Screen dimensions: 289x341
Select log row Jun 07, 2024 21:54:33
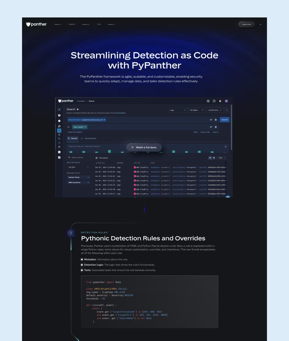tap(160, 185)
